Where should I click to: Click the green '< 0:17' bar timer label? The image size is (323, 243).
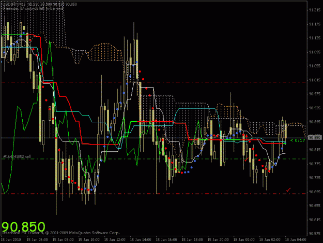pyautogui.click(x=298, y=140)
